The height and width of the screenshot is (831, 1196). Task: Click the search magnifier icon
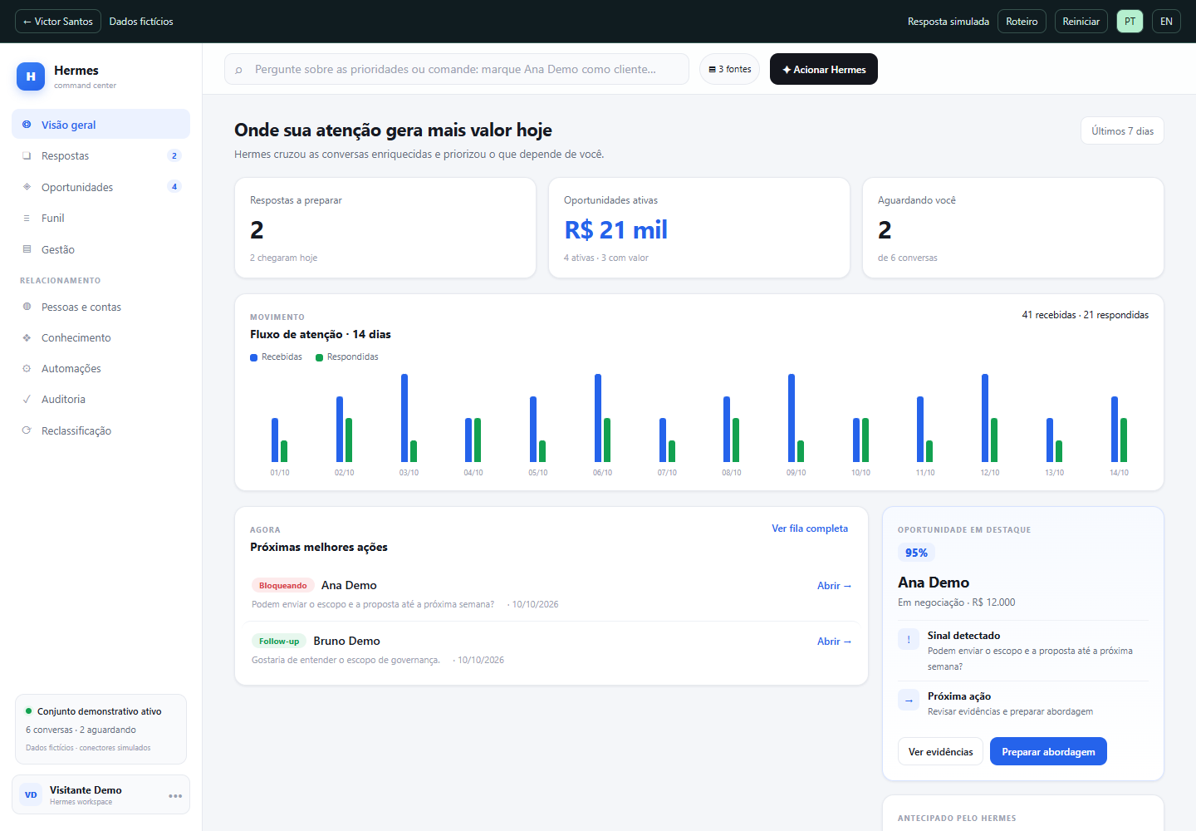click(239, 70)
